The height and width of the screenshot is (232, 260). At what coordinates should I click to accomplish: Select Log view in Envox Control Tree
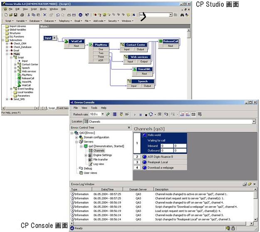tap(99, 164)
